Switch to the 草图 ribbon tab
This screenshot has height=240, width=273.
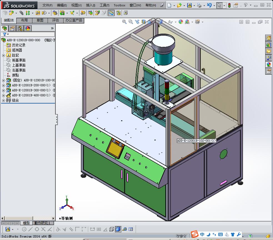[40, 20]
